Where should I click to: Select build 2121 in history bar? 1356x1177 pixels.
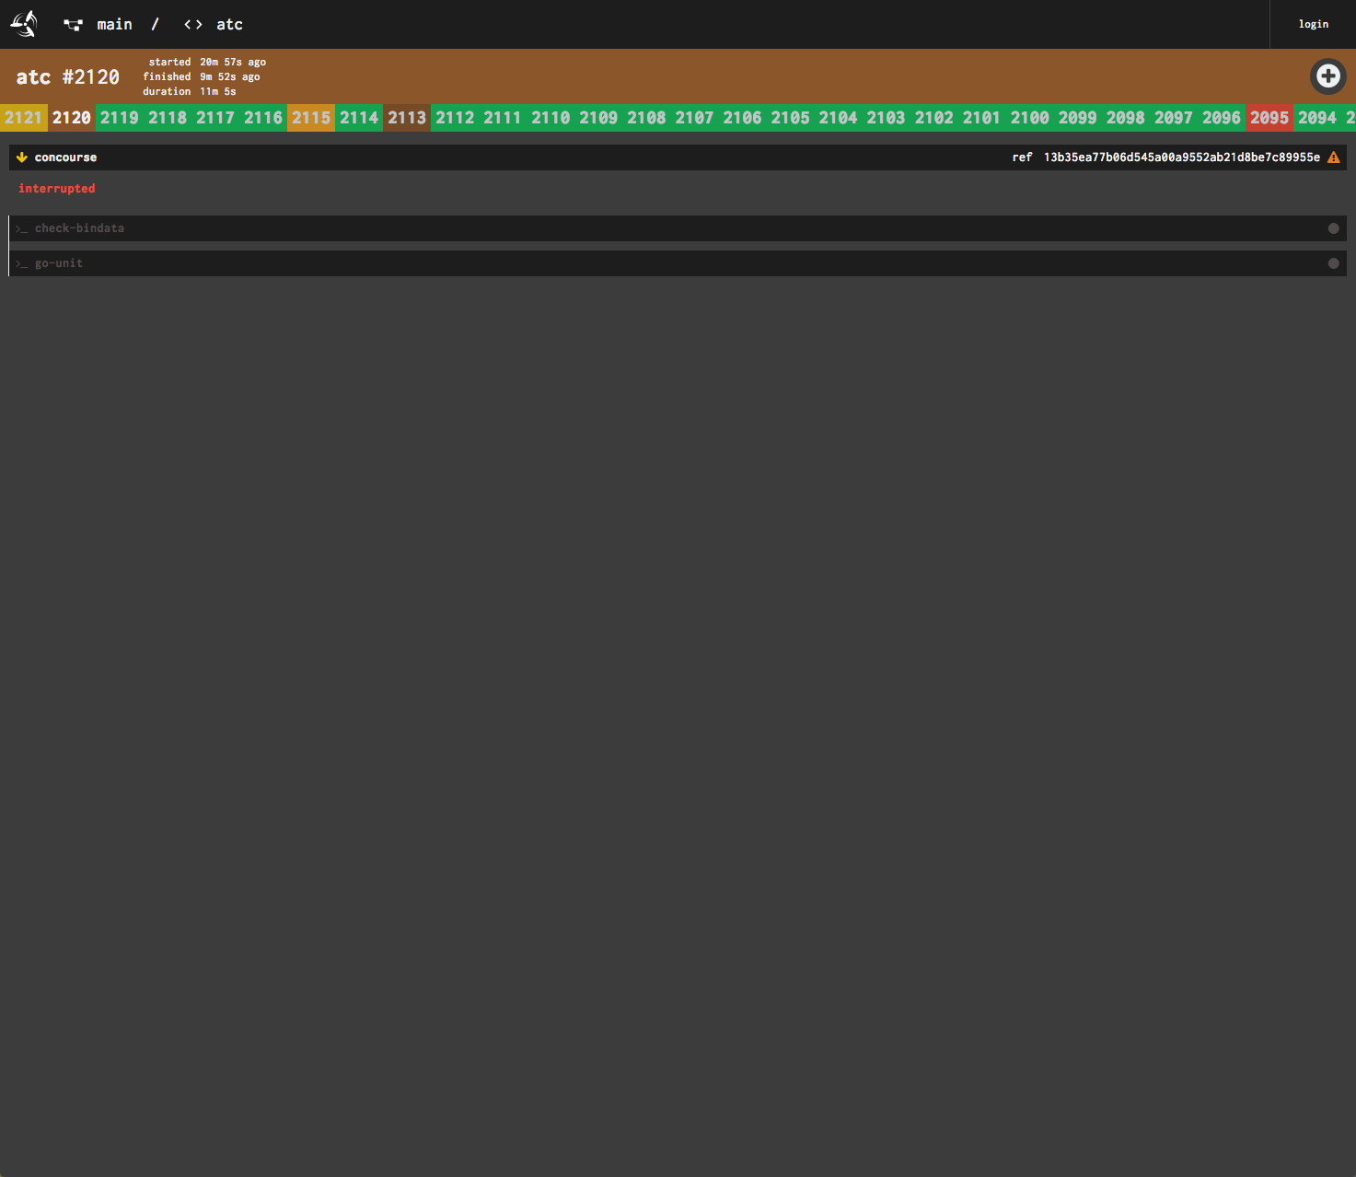click(x=23, y=118)
